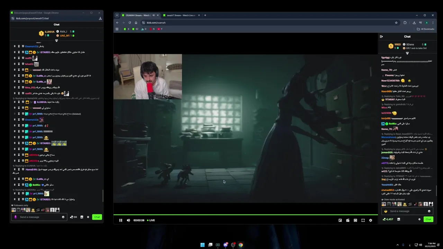Open Chrome tab search dropdown

[117, 15]
